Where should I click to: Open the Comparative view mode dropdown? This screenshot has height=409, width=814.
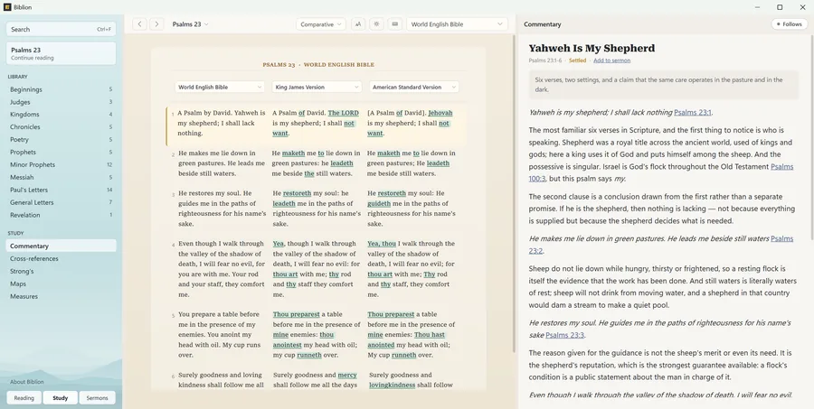click(x=321, y=23)
